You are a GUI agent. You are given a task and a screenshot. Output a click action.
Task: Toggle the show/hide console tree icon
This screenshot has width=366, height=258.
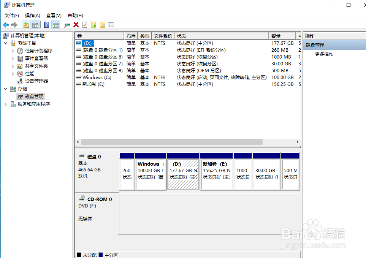(35, 25)
